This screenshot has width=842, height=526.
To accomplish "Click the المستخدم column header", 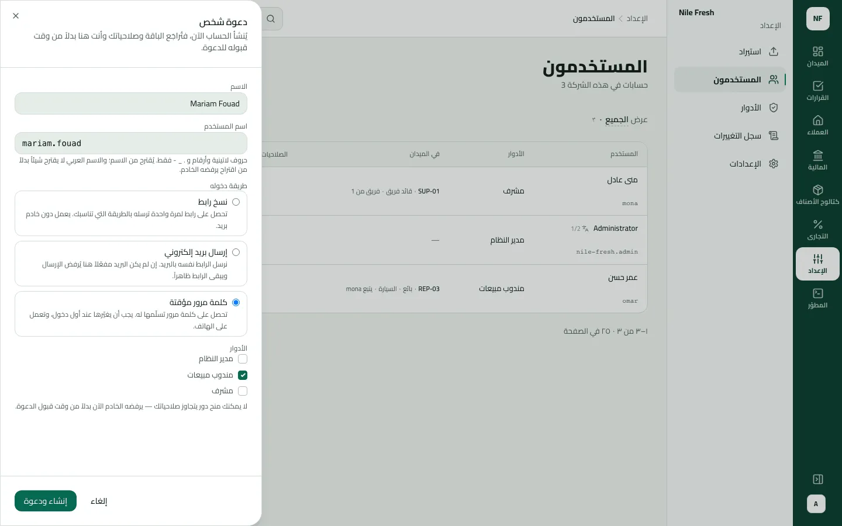I will [624, 154].
